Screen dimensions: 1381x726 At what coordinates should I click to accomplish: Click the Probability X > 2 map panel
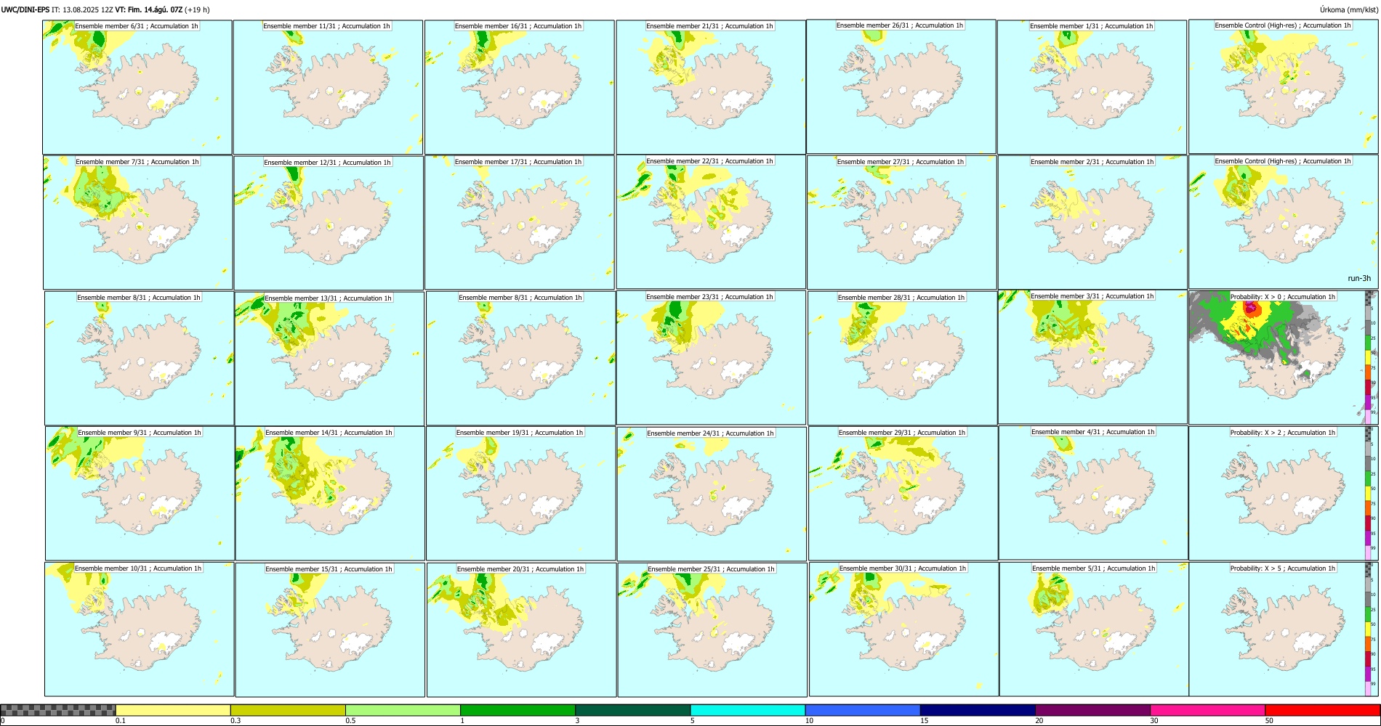[1283, 494]
